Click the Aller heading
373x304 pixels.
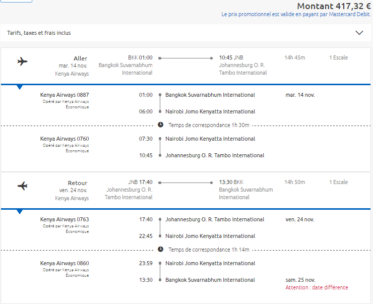coord(81,58)
